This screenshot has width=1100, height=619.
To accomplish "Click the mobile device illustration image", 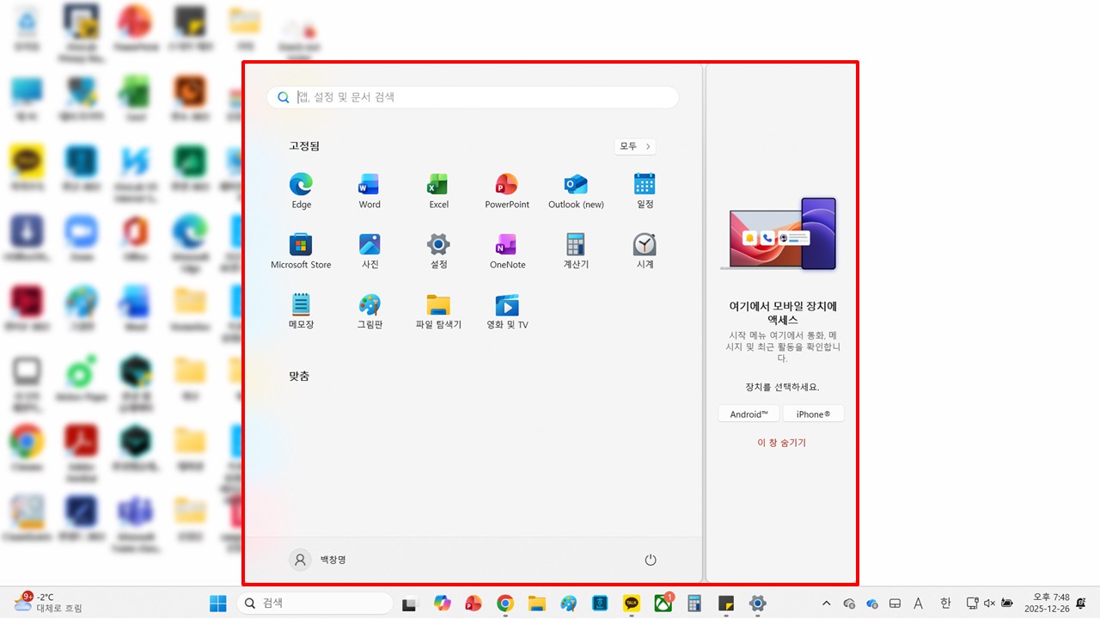I will (x=779, y=234).
